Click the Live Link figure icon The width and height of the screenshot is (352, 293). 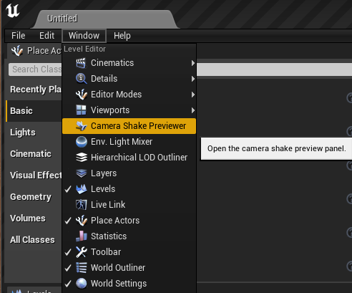pyautogui.click(x=81, y=205)
